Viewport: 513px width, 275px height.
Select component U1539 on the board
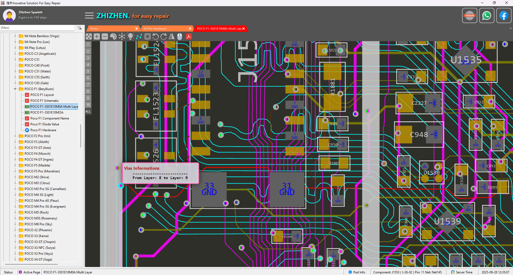click(448, 222)
